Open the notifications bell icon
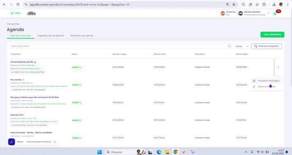292x155 pixels. click(275, 14)
